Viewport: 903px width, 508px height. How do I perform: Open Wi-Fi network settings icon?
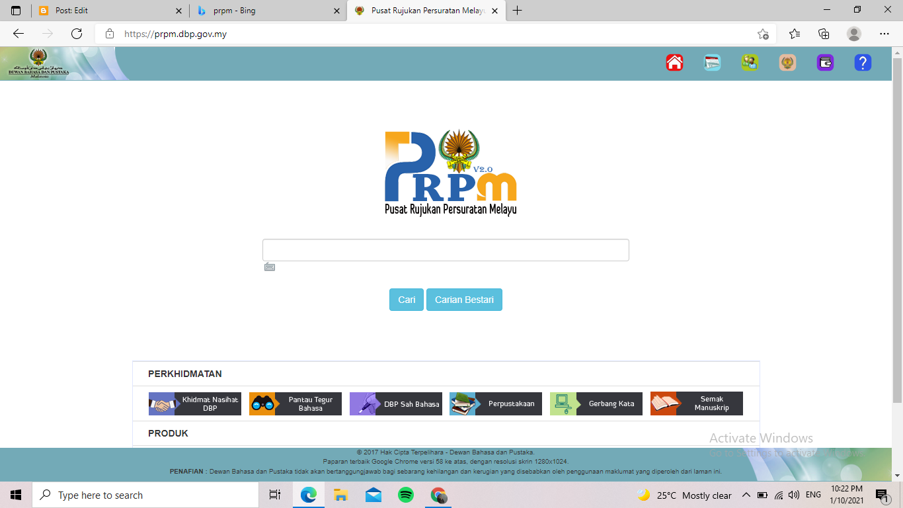click(x=779, y=495)
